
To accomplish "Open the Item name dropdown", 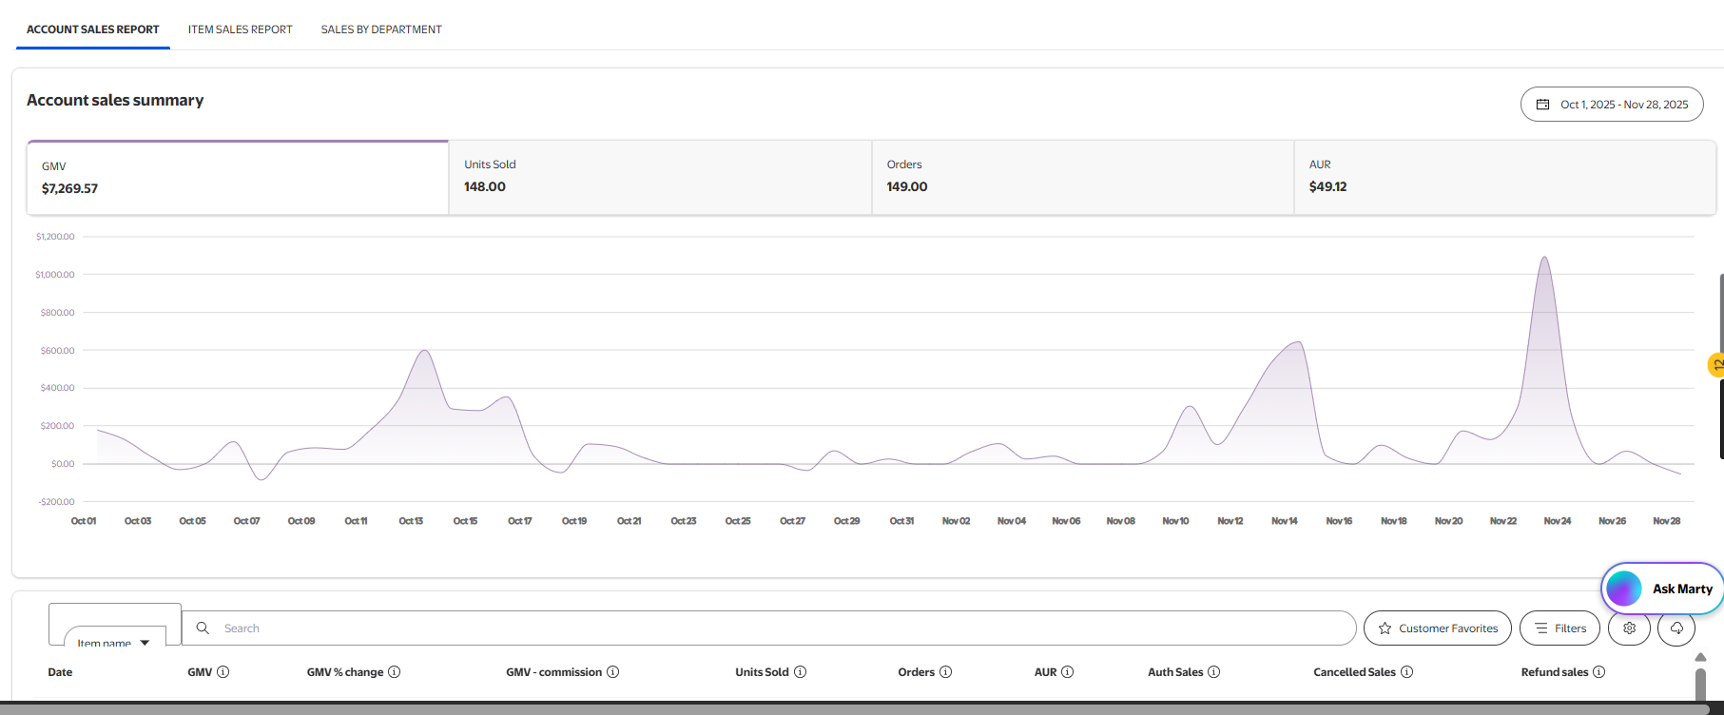I will (x=114, y=642).
